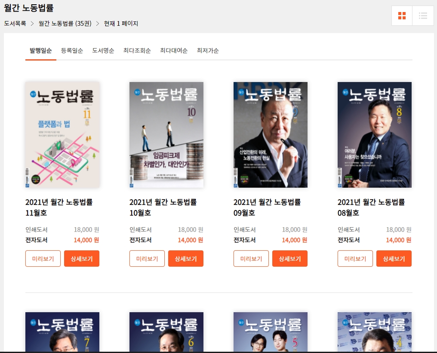Screen dimensions: 437x353
Task: Preview the 10월호 issue with 미리보기
Action: point(147,259)
